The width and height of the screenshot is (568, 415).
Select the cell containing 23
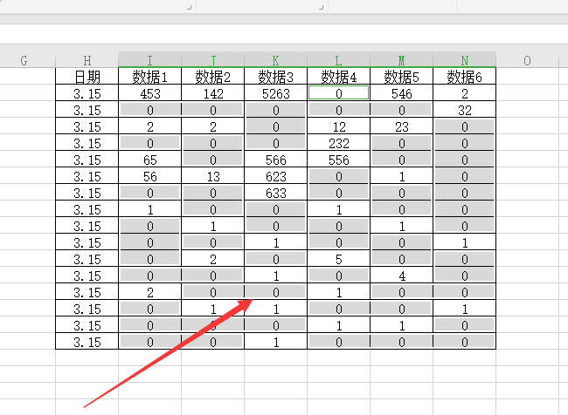[401, 126]
